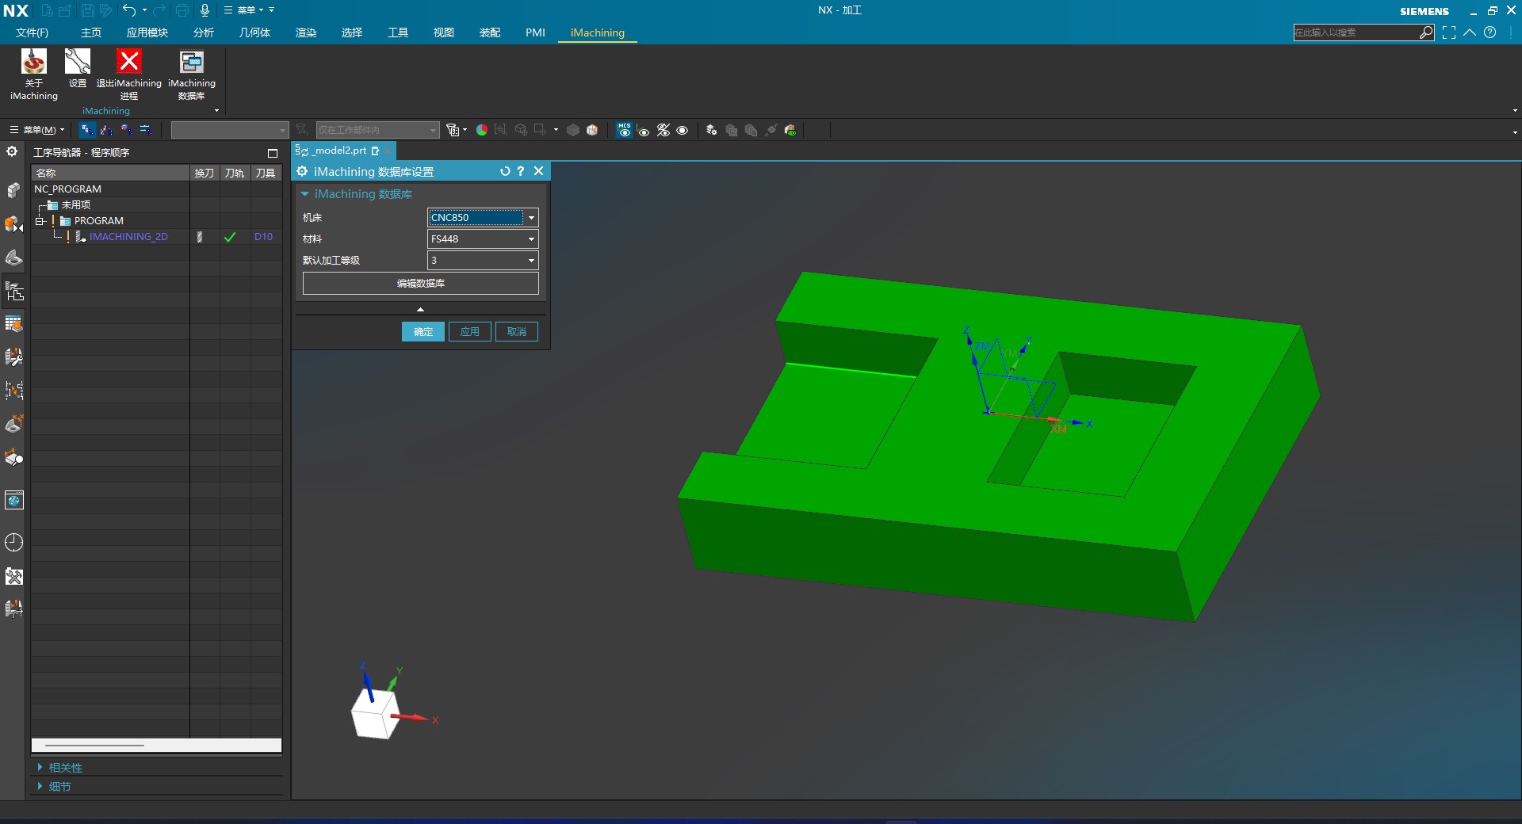Expand the 相关性 section
This screenshot has height=824, width=1522.
click(40, 767)
